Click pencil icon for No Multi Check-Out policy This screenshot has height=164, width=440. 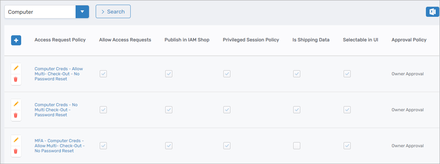click(x=16, y=104)
